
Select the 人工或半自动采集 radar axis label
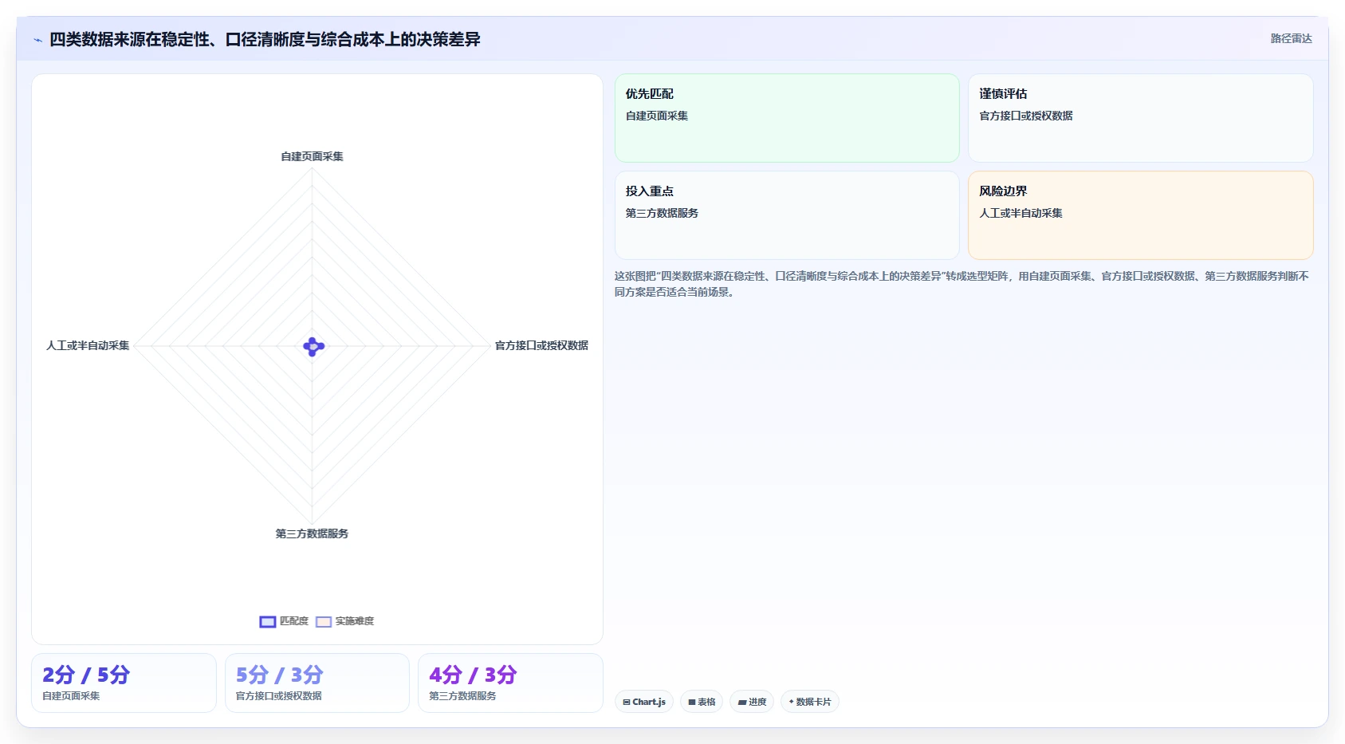coord(88,345)
